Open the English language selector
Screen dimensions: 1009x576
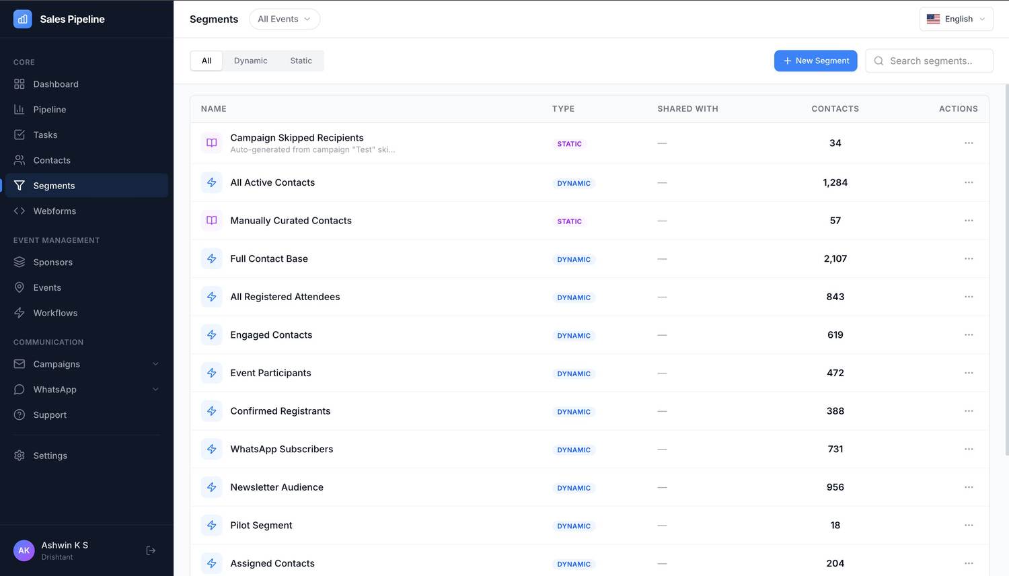957,19
